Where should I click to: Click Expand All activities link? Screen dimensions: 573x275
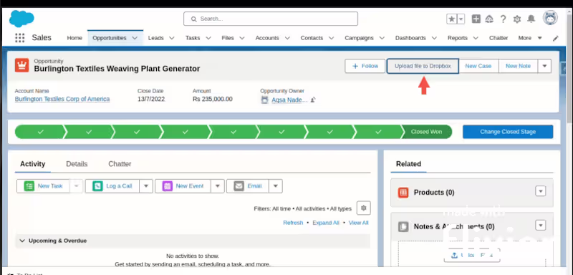(326, 223)
